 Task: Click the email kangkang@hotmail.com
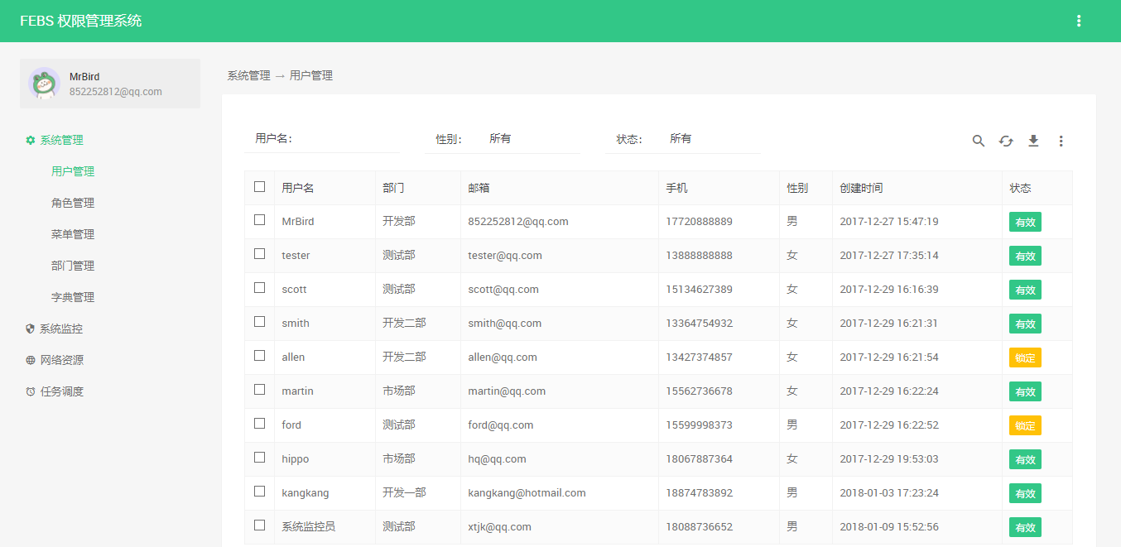tap(527, 492)
